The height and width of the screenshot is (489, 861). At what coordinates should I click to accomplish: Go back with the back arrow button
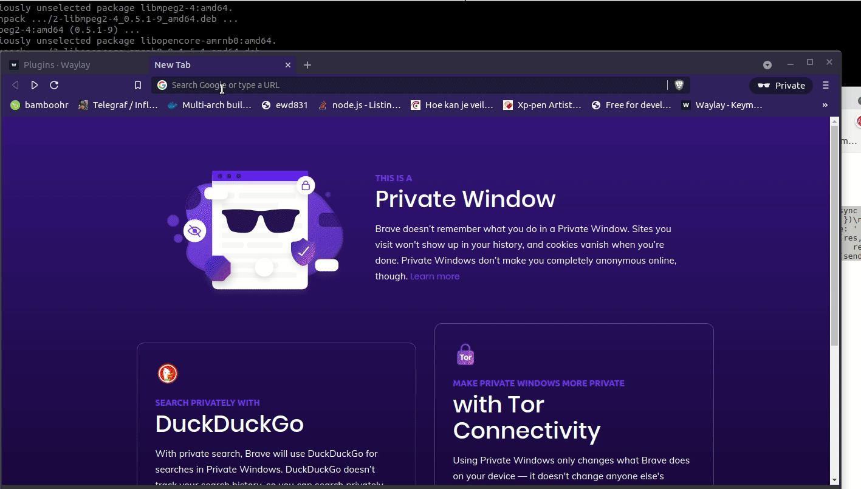(15, 85)
